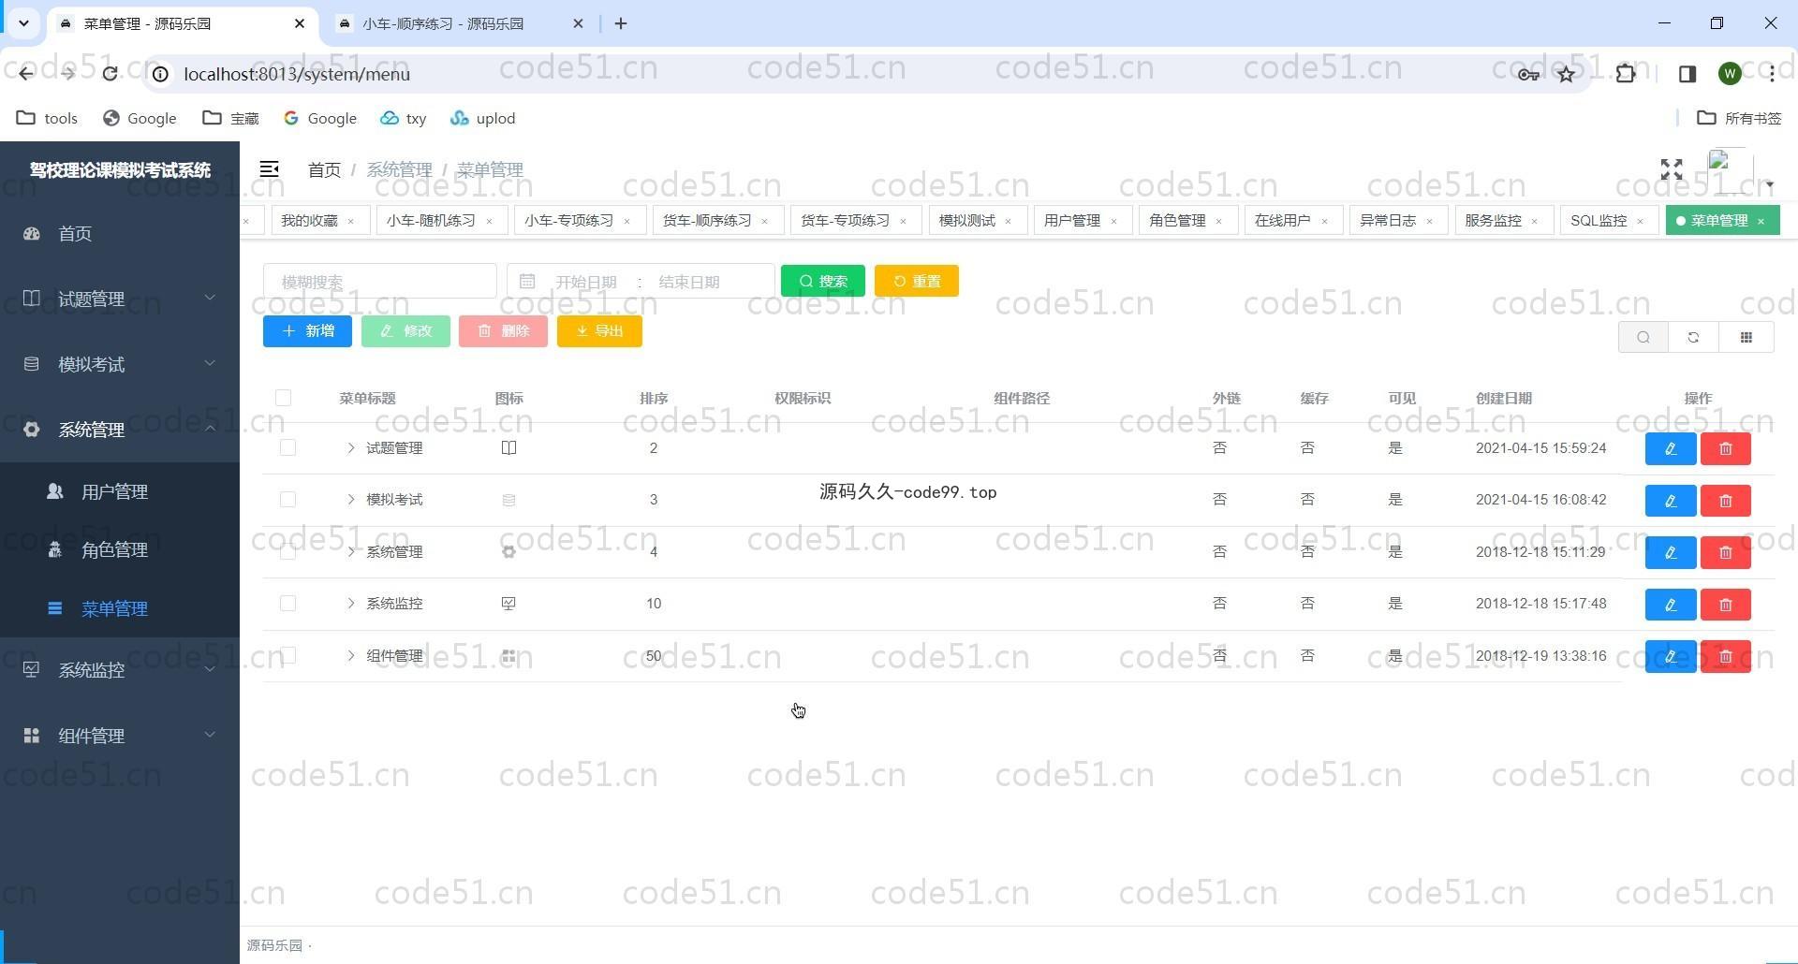Click green 搜索 button
This screenshot has height=964, width=1798.
[823, 281]
